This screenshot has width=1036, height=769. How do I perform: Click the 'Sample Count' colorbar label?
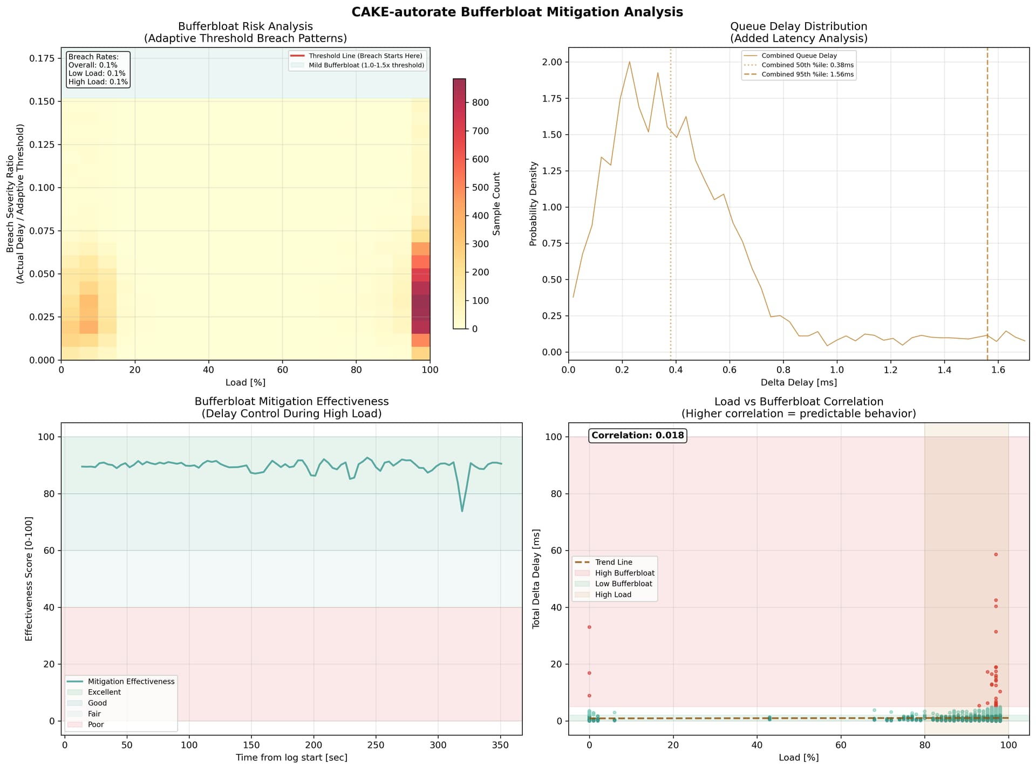[x=496, y=204]
